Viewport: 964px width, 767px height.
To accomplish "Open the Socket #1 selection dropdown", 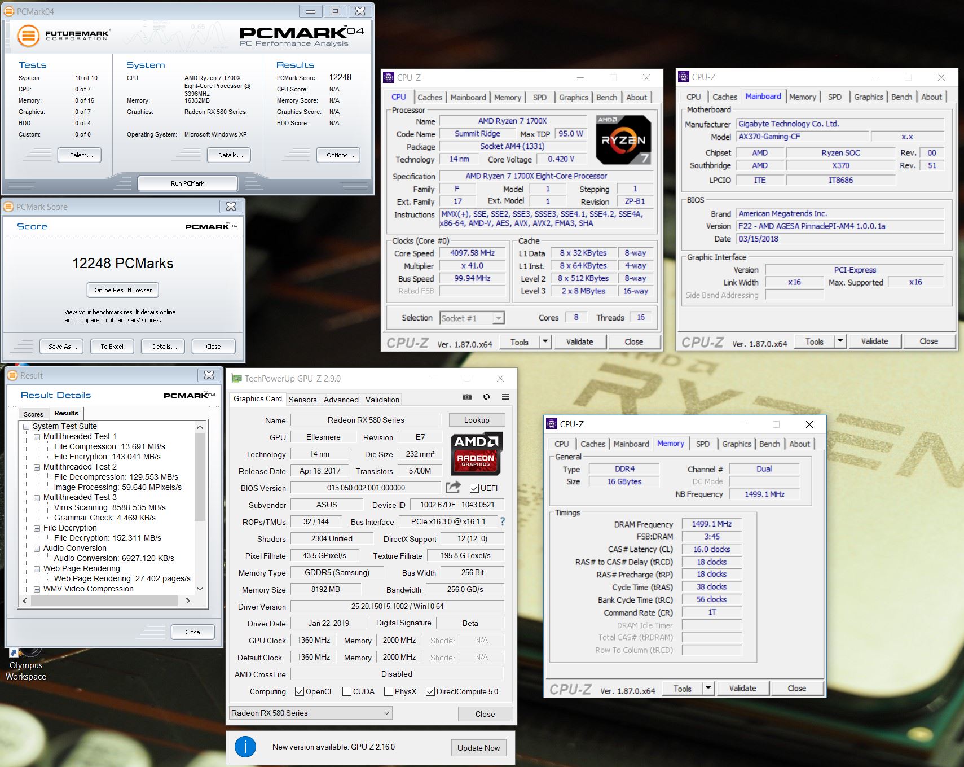I will 472,318.
